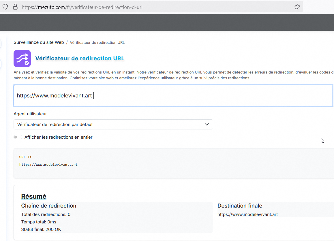
Task: Click the current breadcrumb 'Vérificateur de redirection URL'
Action: point(97,43)
